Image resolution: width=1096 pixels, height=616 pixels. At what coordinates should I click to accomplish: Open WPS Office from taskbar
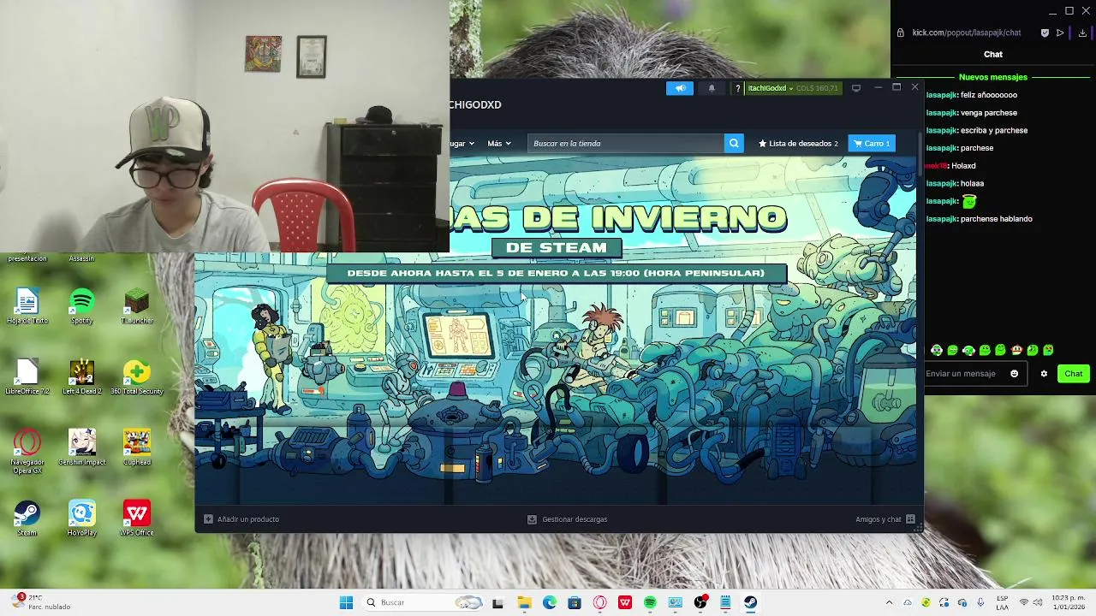click(x=625, y=602)
